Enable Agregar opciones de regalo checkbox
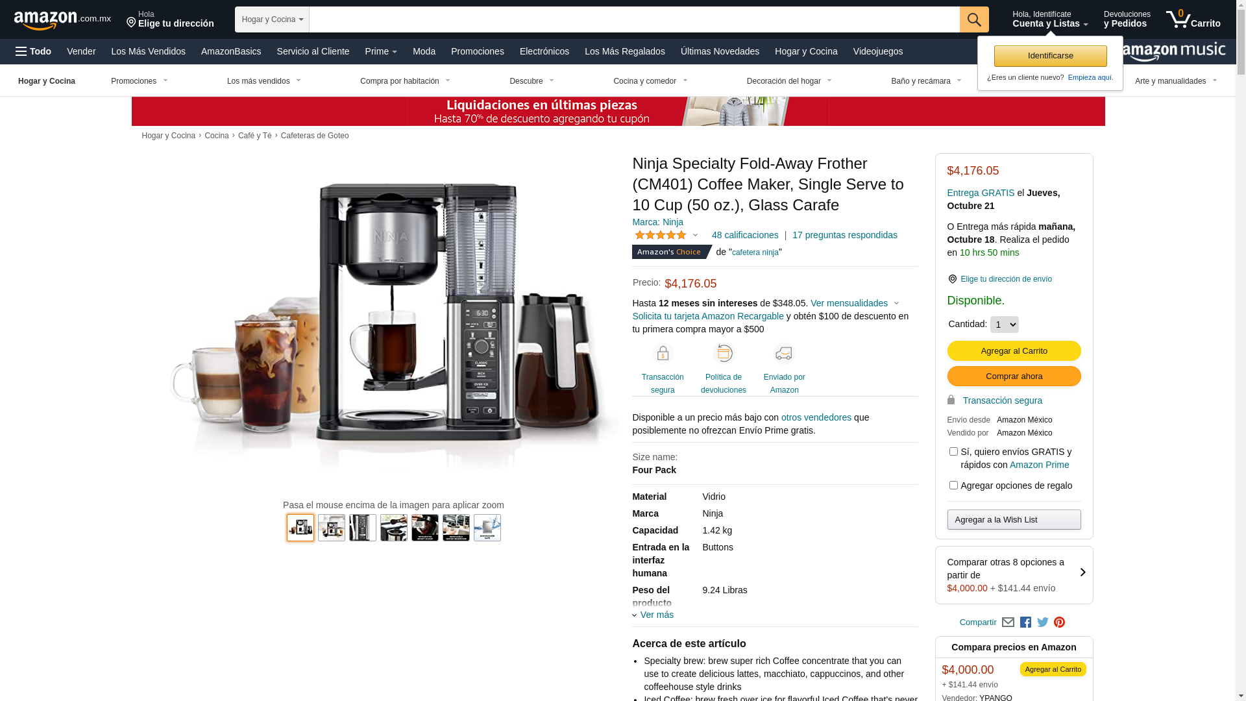1246x701 pixels. (x=953, y=486)
